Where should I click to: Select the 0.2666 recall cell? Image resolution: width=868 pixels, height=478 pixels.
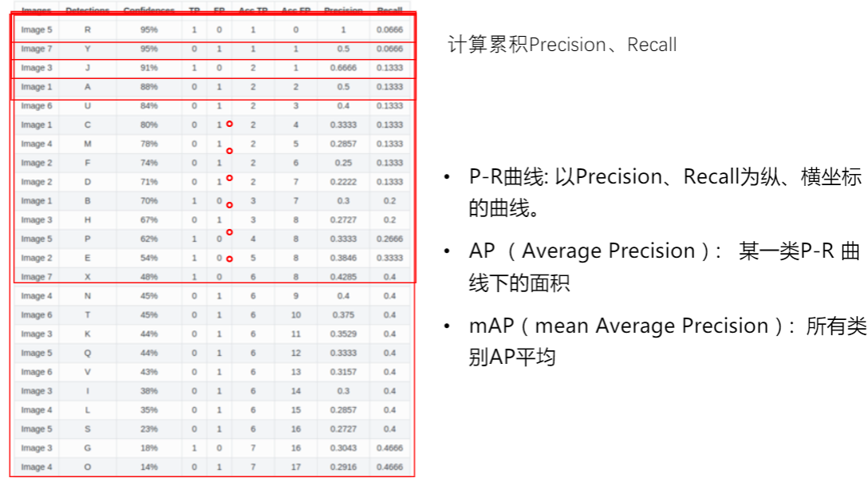tap(389, 239)
